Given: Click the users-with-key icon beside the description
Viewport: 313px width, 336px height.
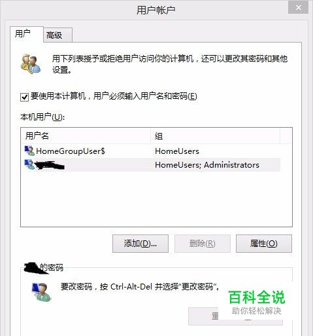Looking at the screenshot, I should 31,64.
